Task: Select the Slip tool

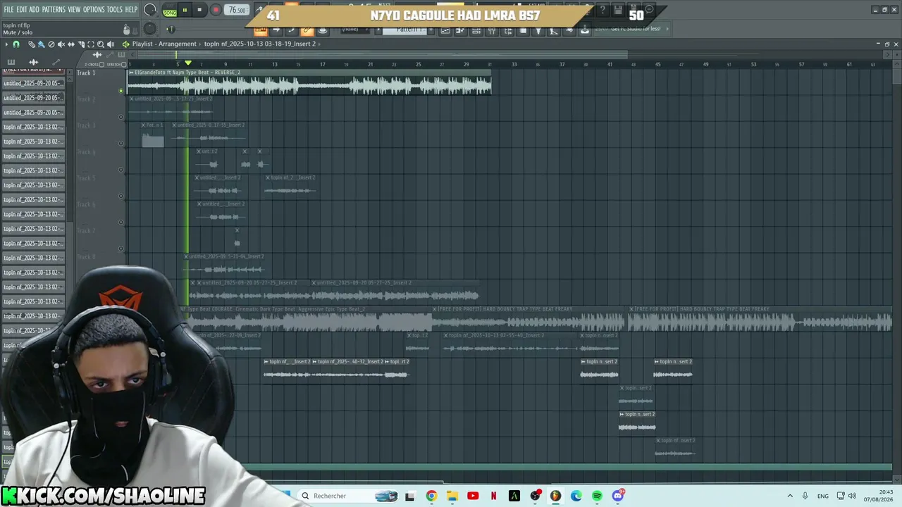Action: point(70,44)
